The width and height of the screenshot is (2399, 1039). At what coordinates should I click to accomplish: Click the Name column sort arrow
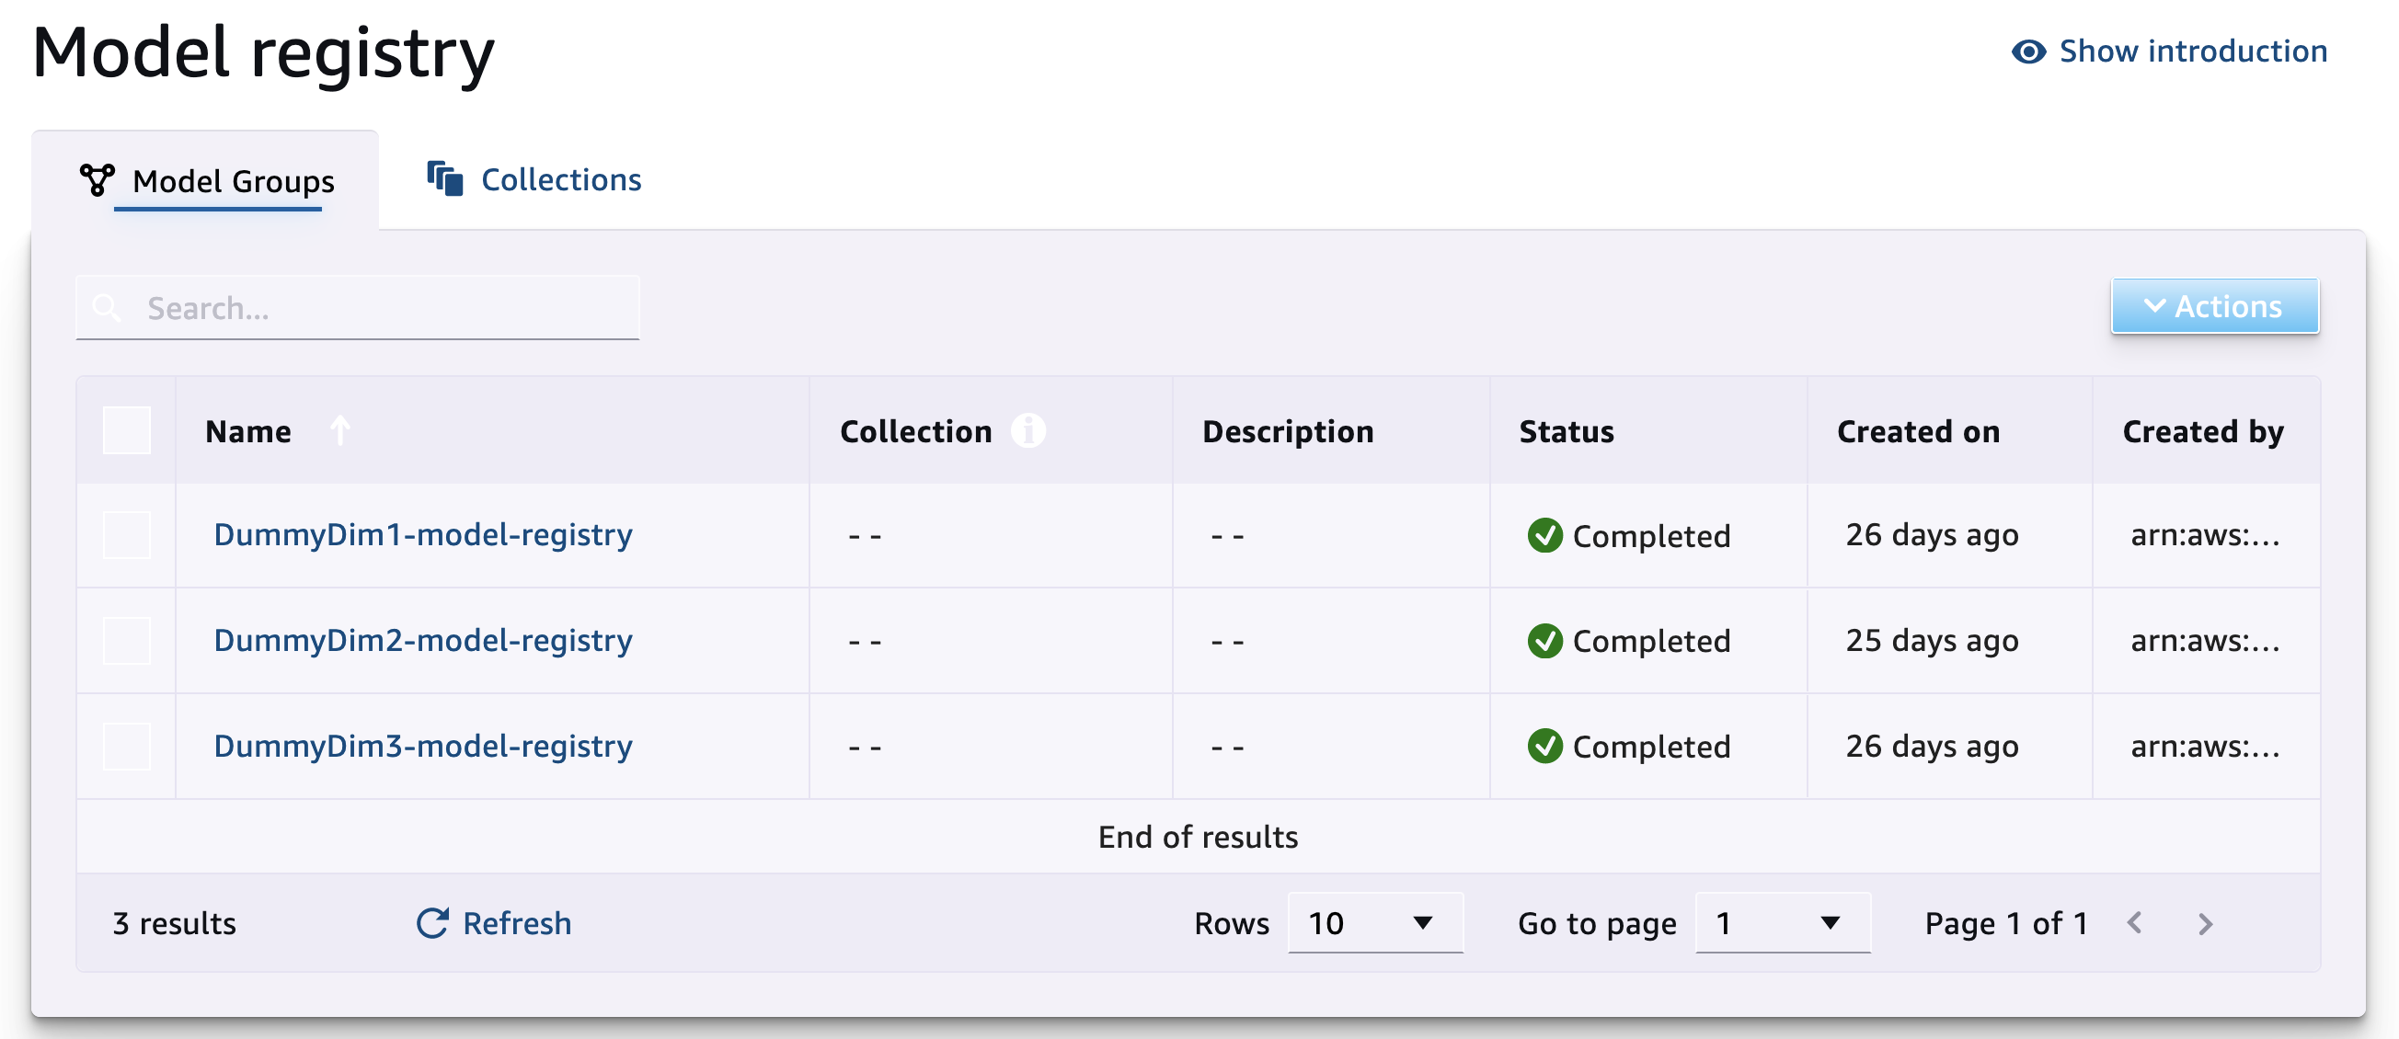(x=340, y=431)
